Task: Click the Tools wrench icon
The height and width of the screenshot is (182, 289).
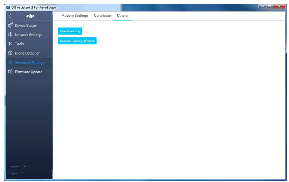Action: pyautogui.click(x=10, y=44)
